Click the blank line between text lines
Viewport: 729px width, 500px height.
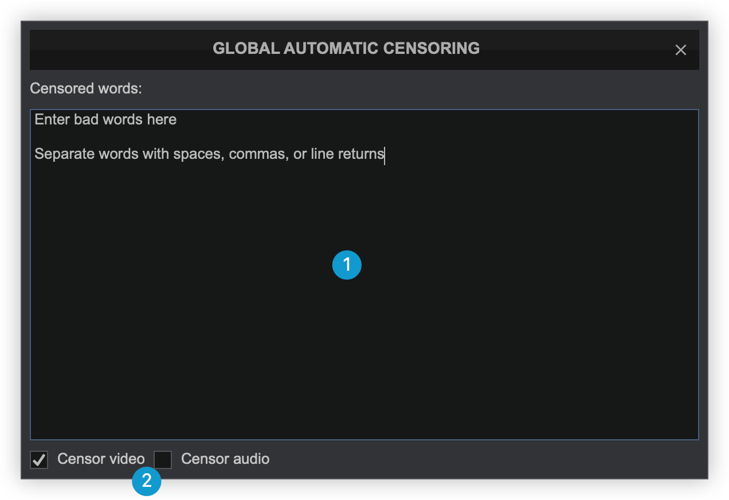coord(172,137)
